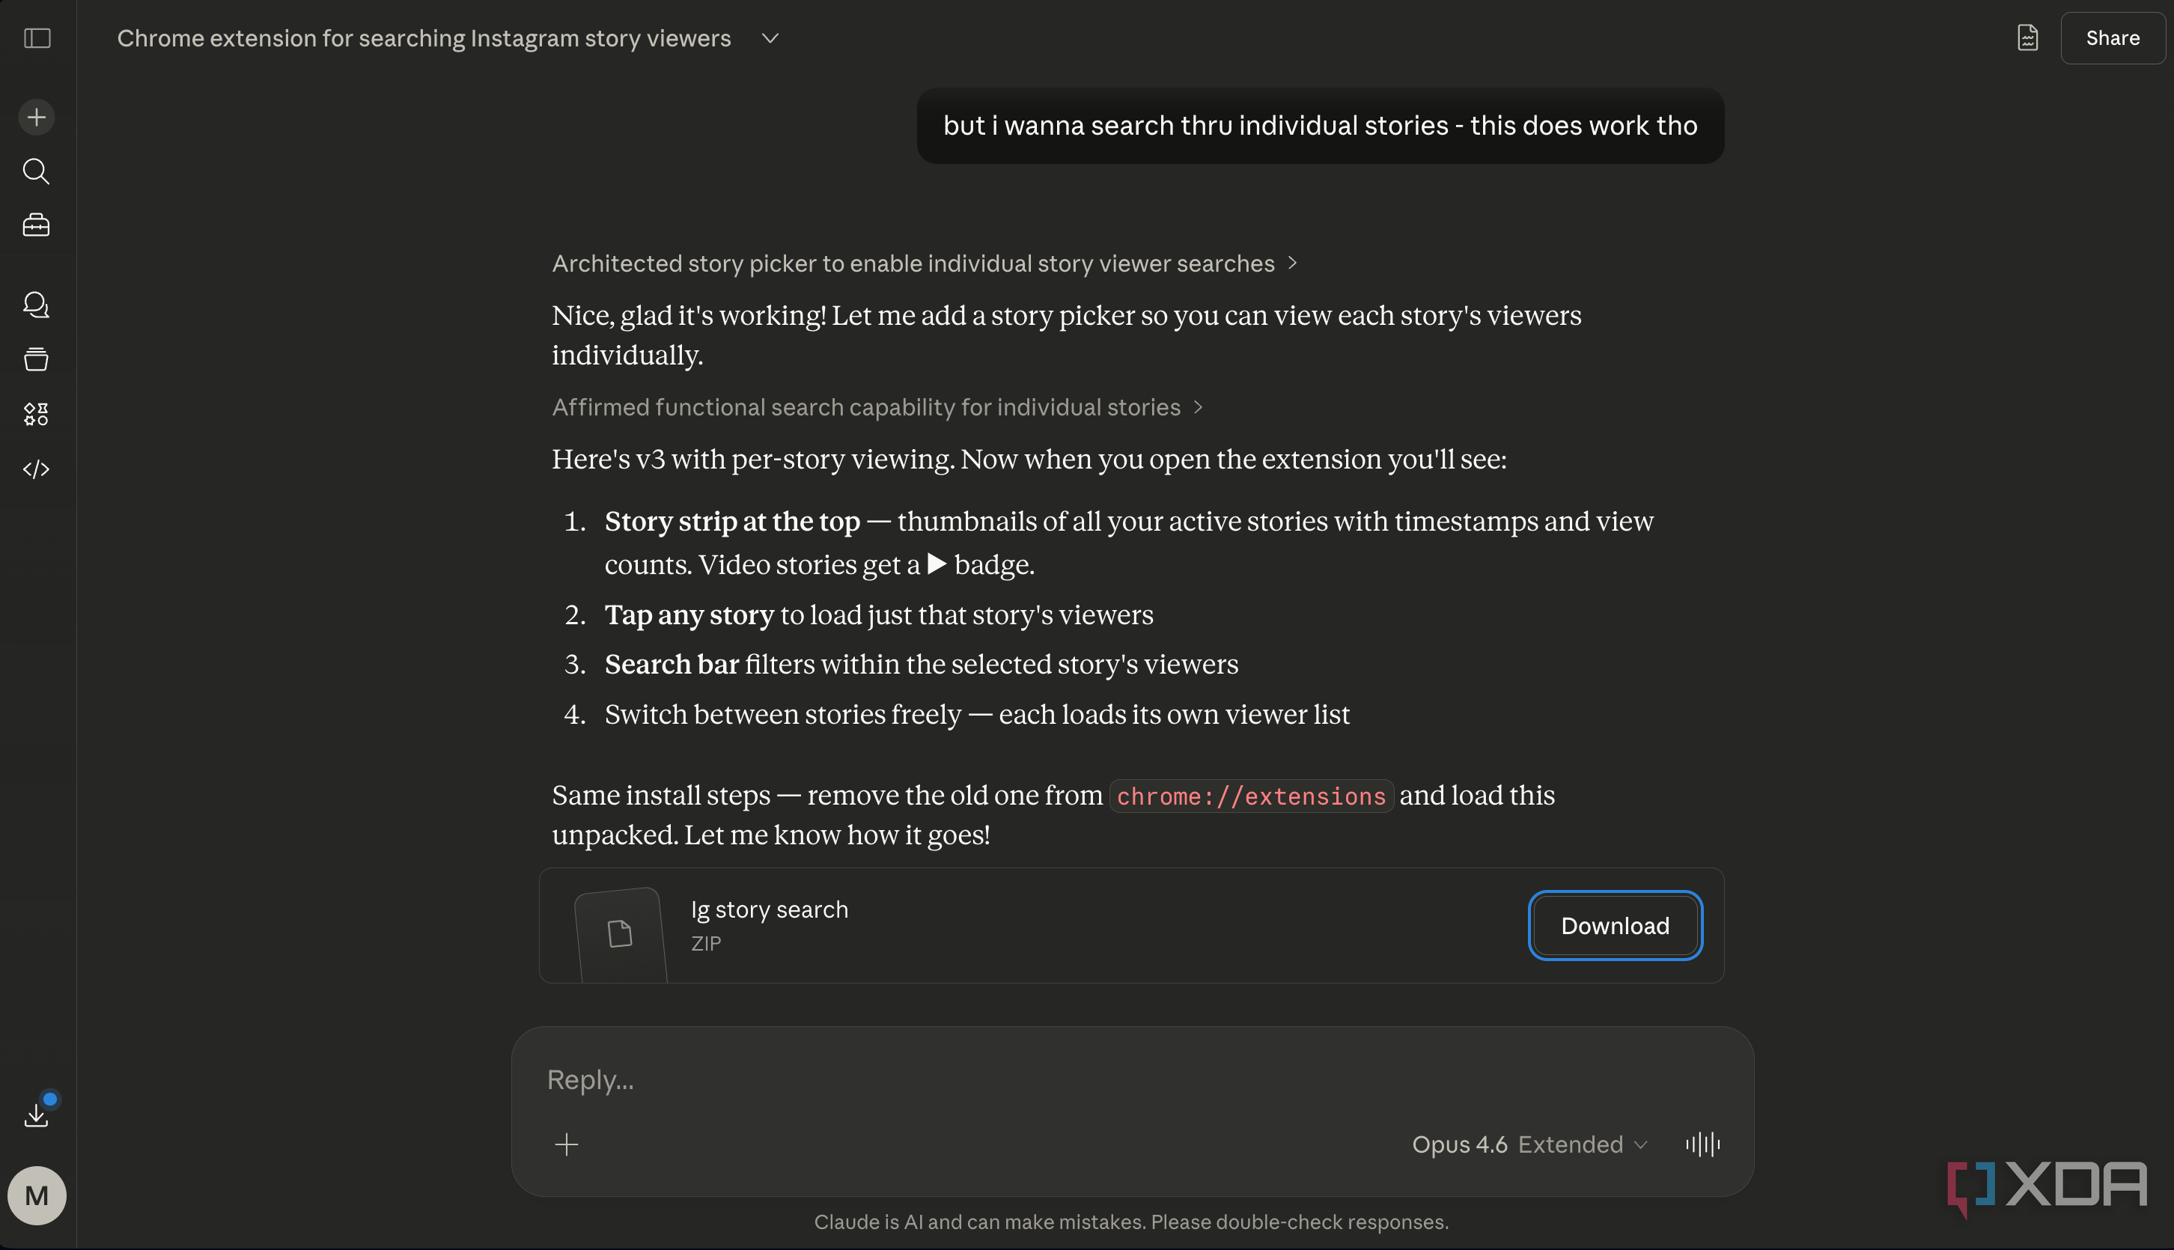Toggle the sidebar panel icon
This screenshot has height=1250, width=2174.
37,37
